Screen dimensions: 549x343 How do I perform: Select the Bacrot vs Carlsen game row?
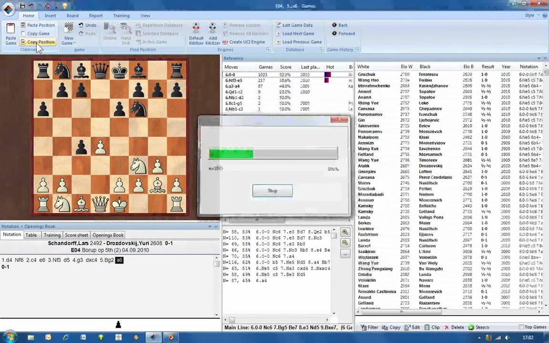[x=450, y=246]
